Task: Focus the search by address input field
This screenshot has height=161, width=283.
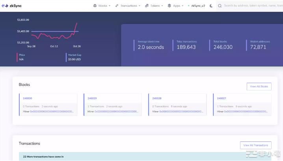Action: pyautogui.click(x=253, y=6)
